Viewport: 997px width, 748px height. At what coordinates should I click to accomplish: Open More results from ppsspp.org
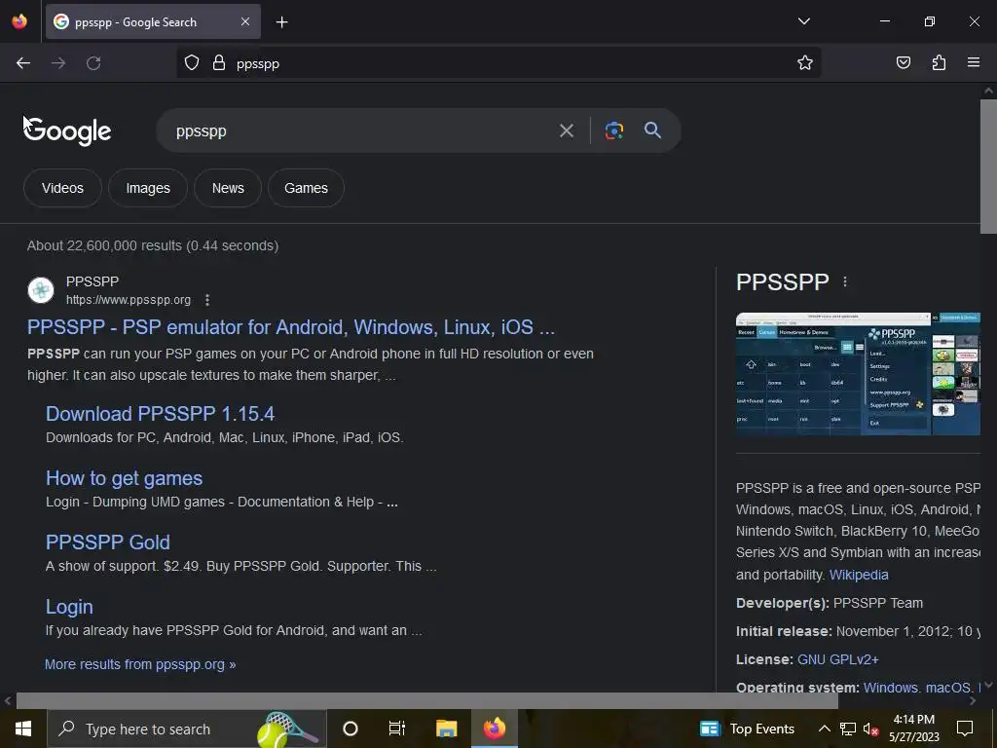pyautogui.click(x=140, y=664)
